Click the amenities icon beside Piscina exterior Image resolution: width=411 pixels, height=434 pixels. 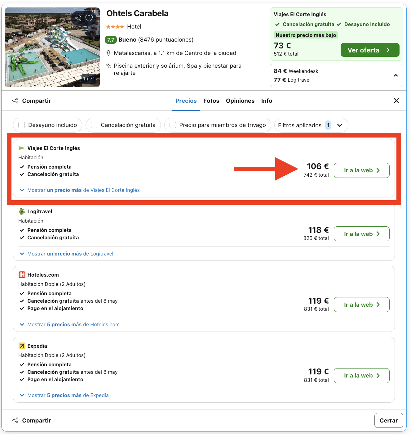108,66
